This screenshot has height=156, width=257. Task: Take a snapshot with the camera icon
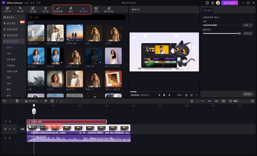[186, 95]
